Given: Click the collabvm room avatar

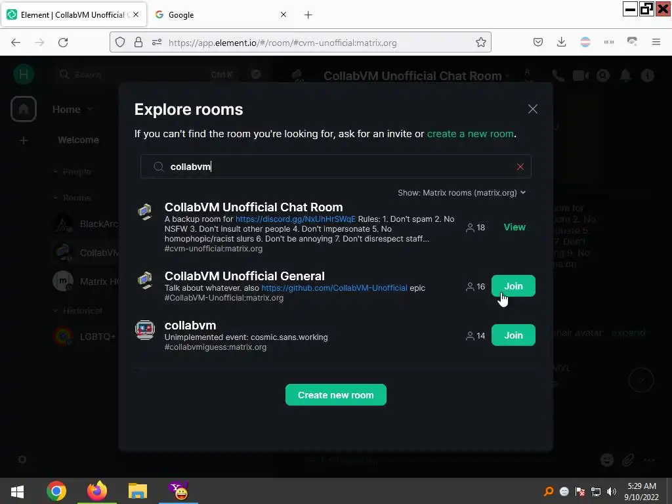Looking at the screenshot, I should click(145, 329).
